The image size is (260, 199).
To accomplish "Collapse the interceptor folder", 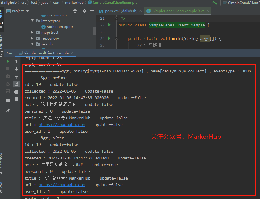I will (32, 21).
